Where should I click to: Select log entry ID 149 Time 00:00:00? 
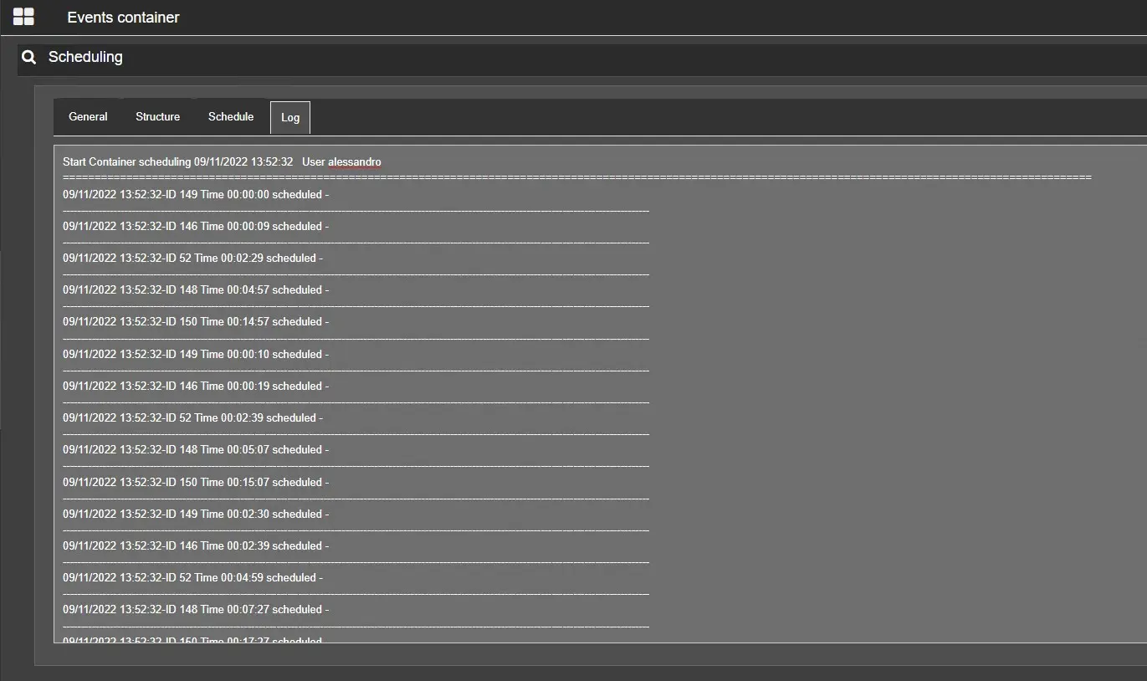[196, 194]
